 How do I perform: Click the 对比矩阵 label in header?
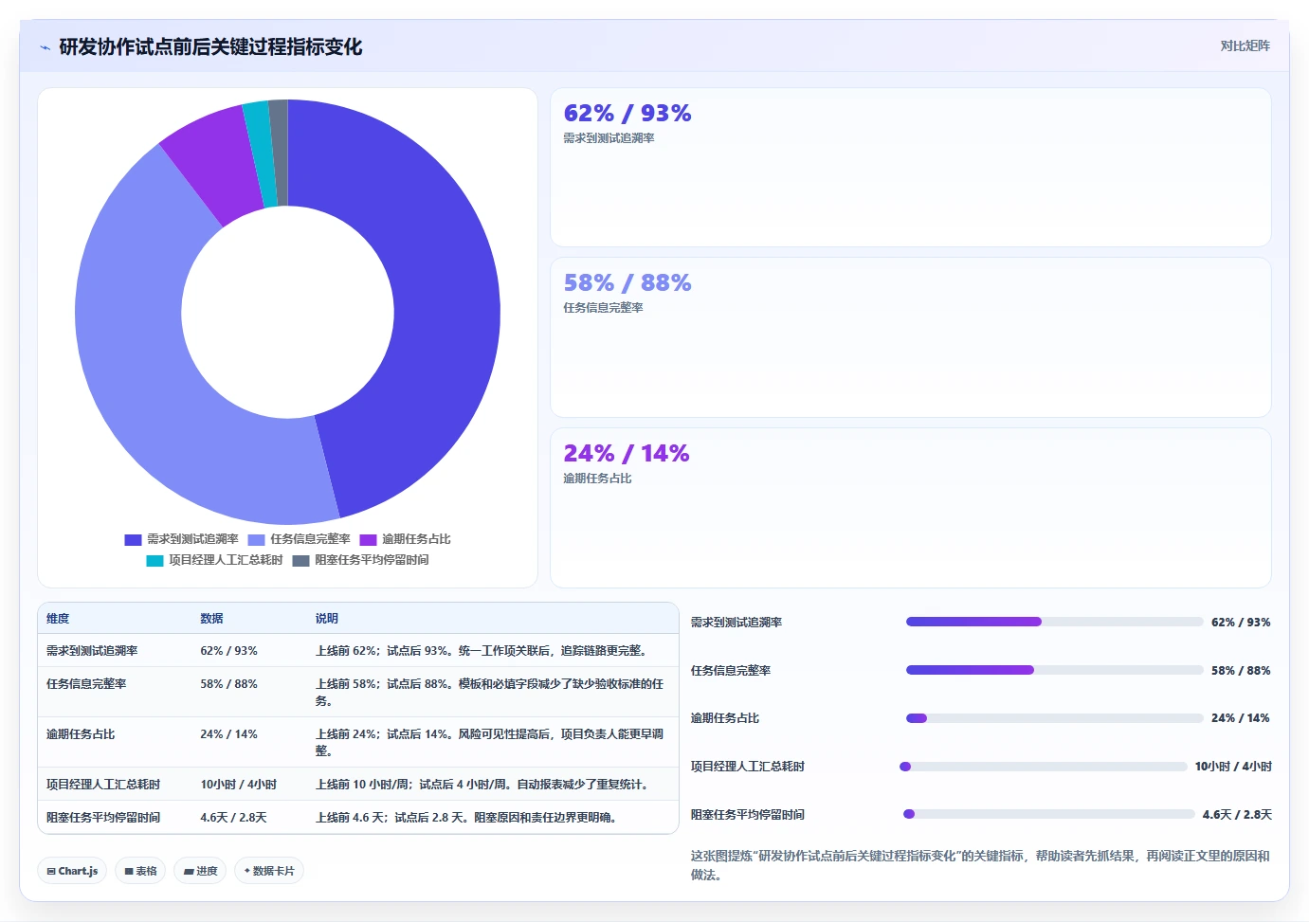[1245, 45]
